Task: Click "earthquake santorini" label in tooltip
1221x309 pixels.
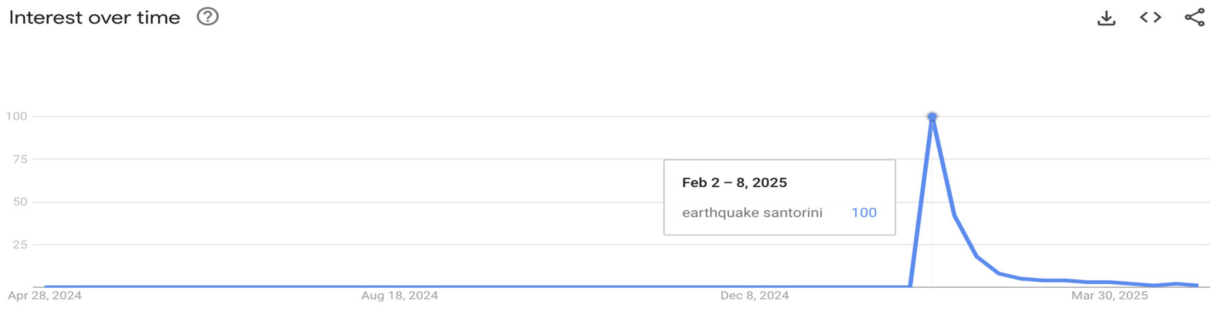Action: click(x=752, y=213)
